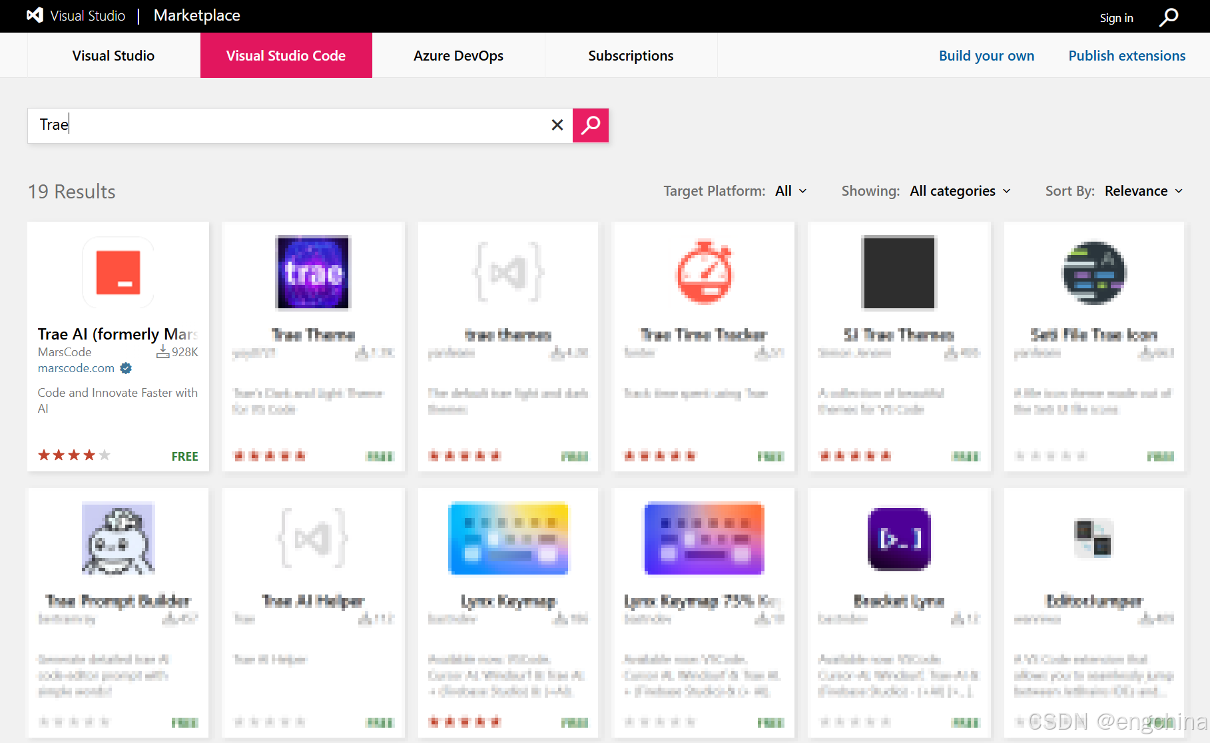
Task: Open the Azure DevOps tab
Action: click(x=458, y=55)
